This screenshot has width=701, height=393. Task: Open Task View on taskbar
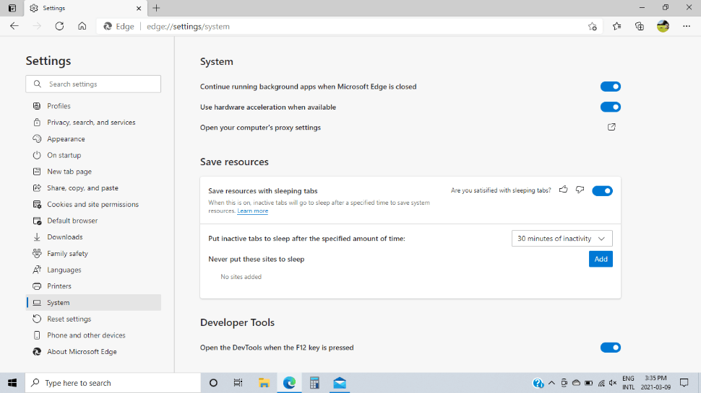pyautogui.click(x=238, y=383)
